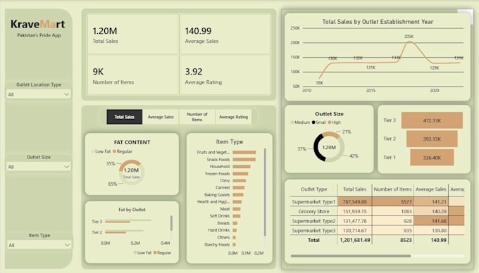Click the Medium legend in Outlet Size
Screen dimensions: 479x273
coord(300,122)
